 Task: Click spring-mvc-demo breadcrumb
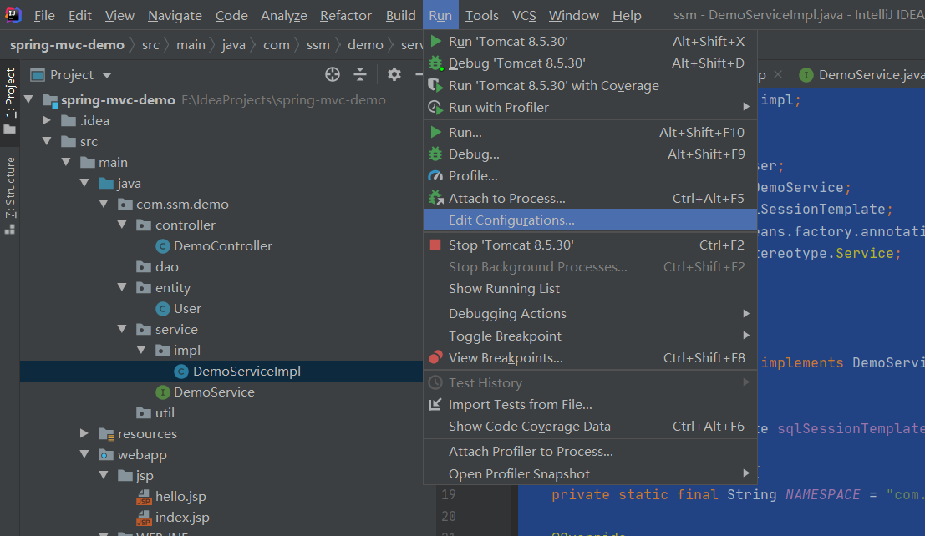pyautogui.click(x=67, y=45)
